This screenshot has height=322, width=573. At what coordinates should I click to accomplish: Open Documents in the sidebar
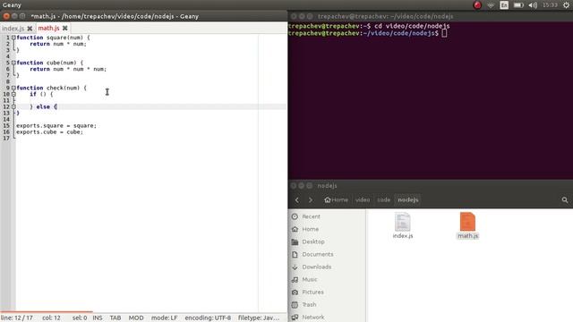318,254
